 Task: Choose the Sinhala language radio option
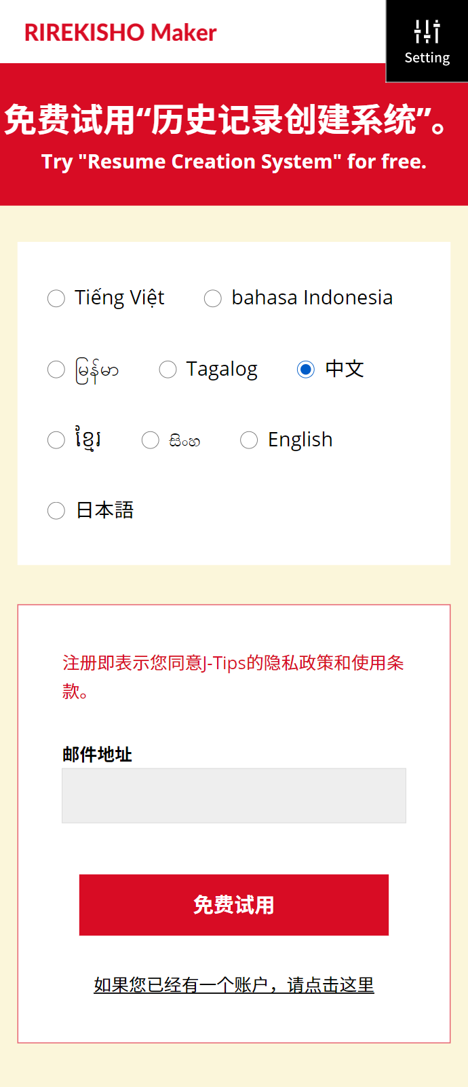[151, 440]
